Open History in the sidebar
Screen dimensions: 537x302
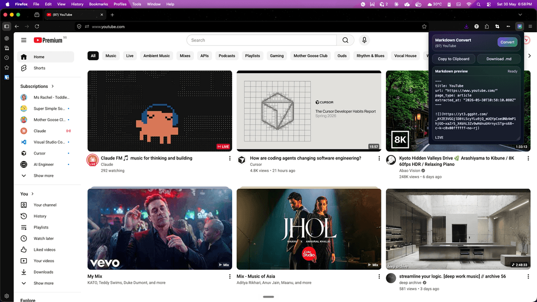point(46,216)
